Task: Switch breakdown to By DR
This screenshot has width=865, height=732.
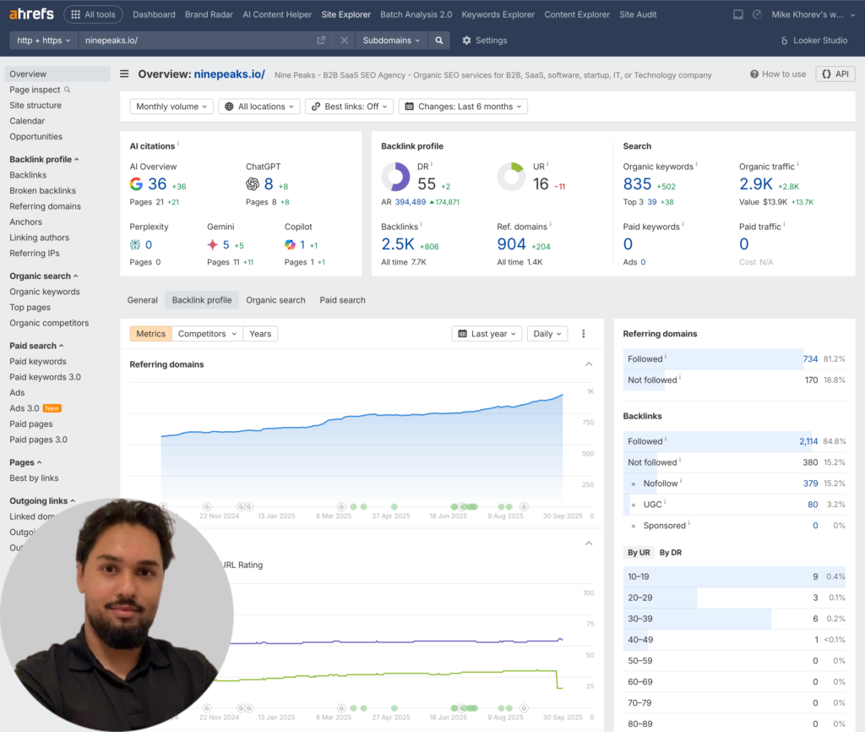Action: [x=670, y=553]
